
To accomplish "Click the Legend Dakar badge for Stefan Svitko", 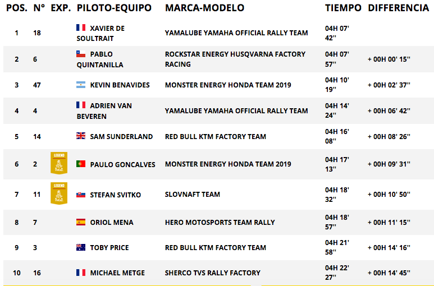I will point(59,193).
